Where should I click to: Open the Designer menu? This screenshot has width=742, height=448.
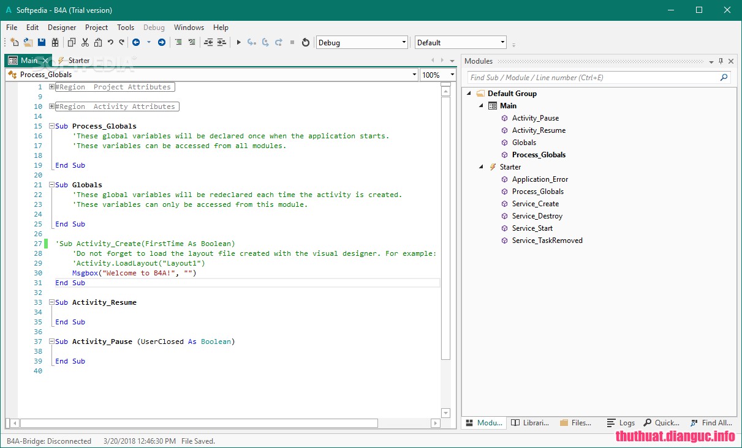point(62,28)
